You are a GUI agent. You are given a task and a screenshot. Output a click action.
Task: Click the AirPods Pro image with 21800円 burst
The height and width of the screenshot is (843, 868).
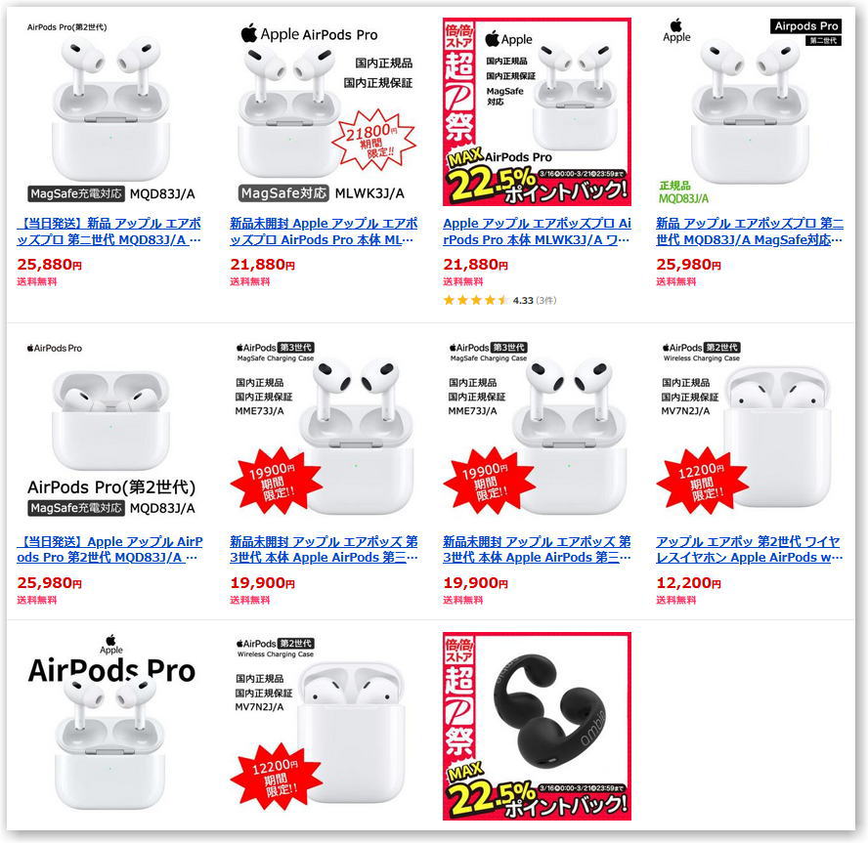(x=324, y=111)
